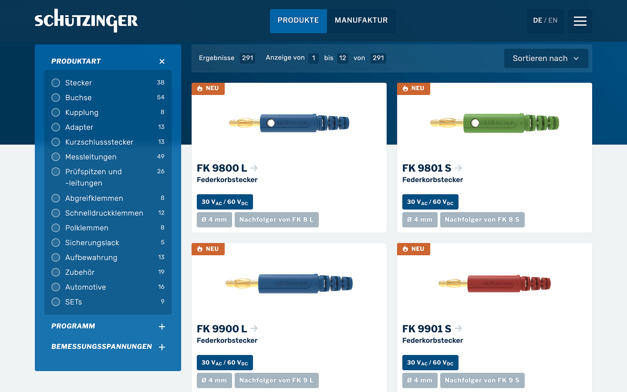Click the arrow next to FK 9900 L
627x392 pixels.
click(254, 328)
